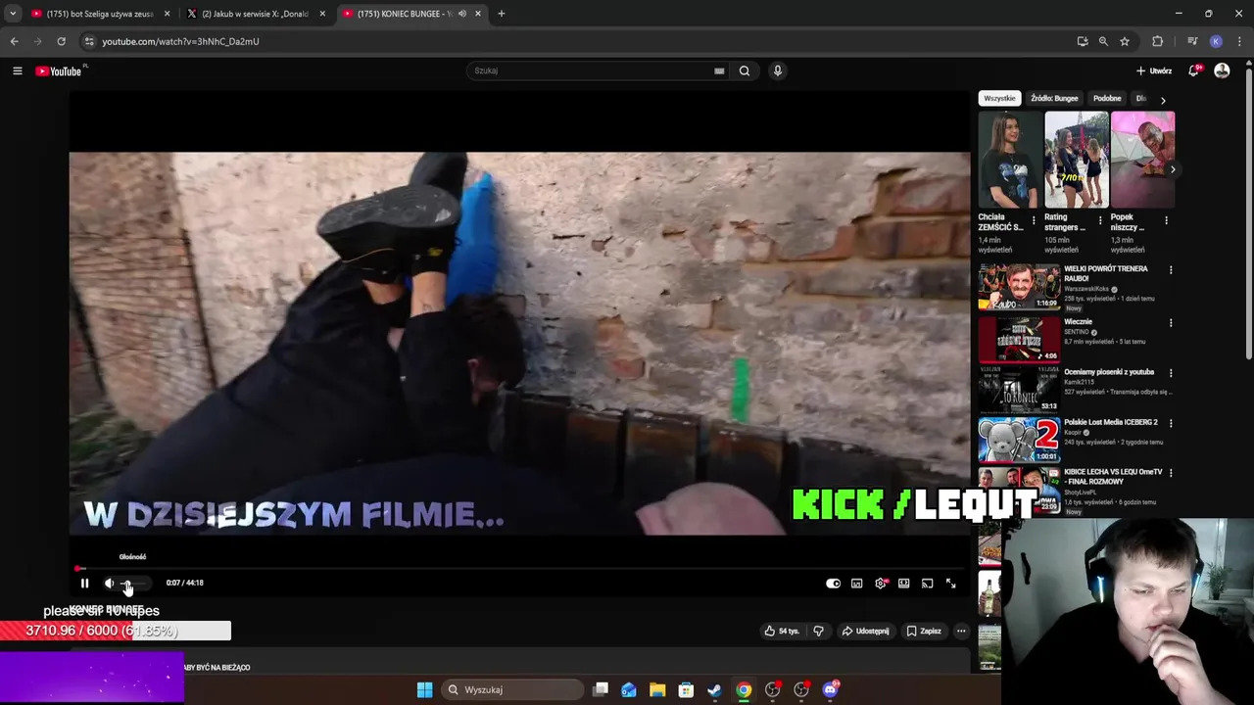Mute the 'KONIEC BUNGEE' tab audio icon
1254x705 pixels.
462,14
